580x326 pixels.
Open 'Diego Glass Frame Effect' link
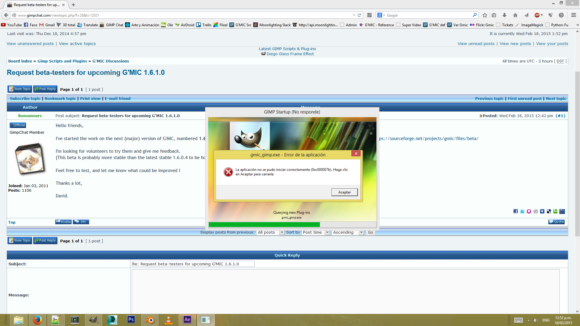[x=290, y=54]
